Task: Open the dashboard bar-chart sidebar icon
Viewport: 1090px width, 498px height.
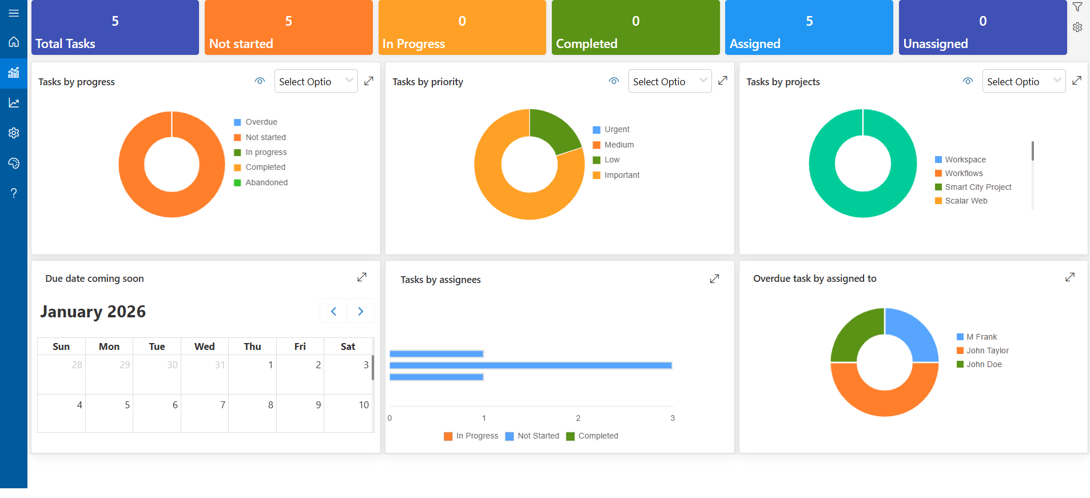Action: (x=14, y=73)
